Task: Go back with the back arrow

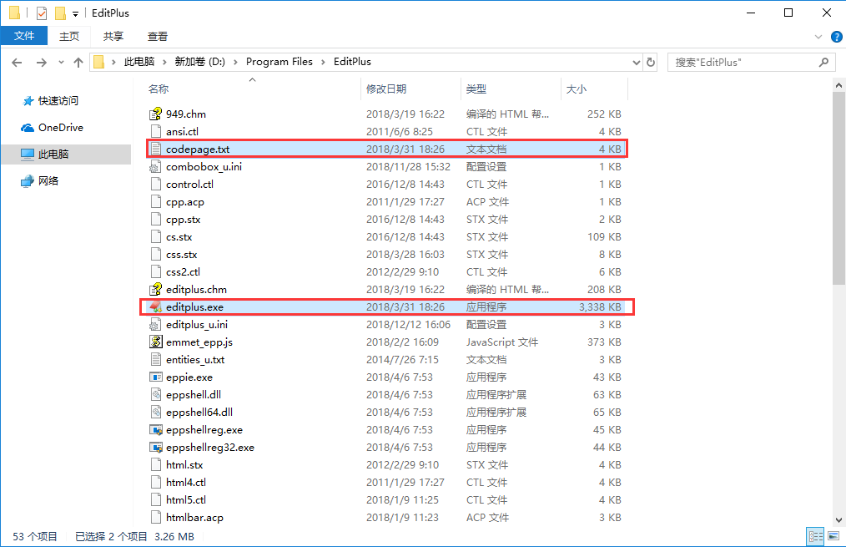Action: [x=17, y=63]
